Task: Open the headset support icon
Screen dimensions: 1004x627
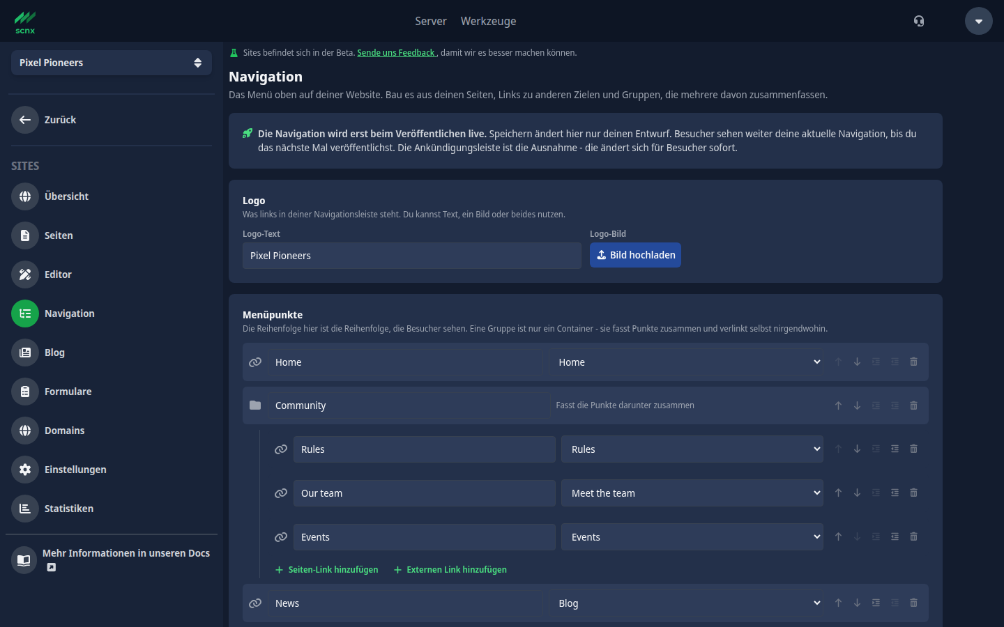Action: click(919, 21)
